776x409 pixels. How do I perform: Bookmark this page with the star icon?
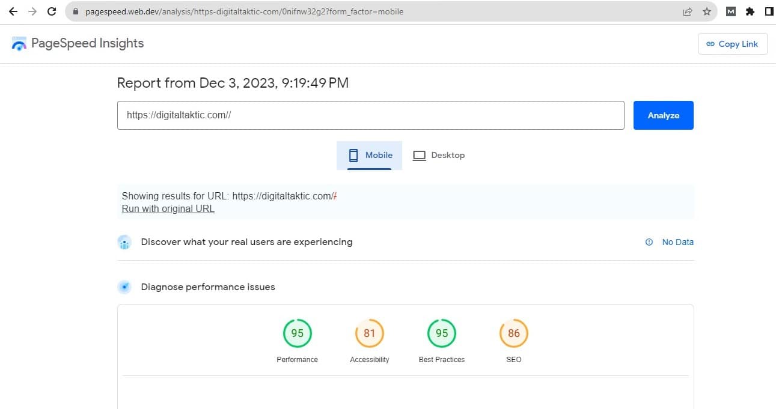click(707, 11)
